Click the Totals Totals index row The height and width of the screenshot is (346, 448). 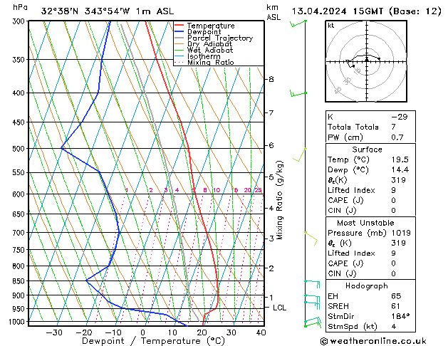[370, 127]
